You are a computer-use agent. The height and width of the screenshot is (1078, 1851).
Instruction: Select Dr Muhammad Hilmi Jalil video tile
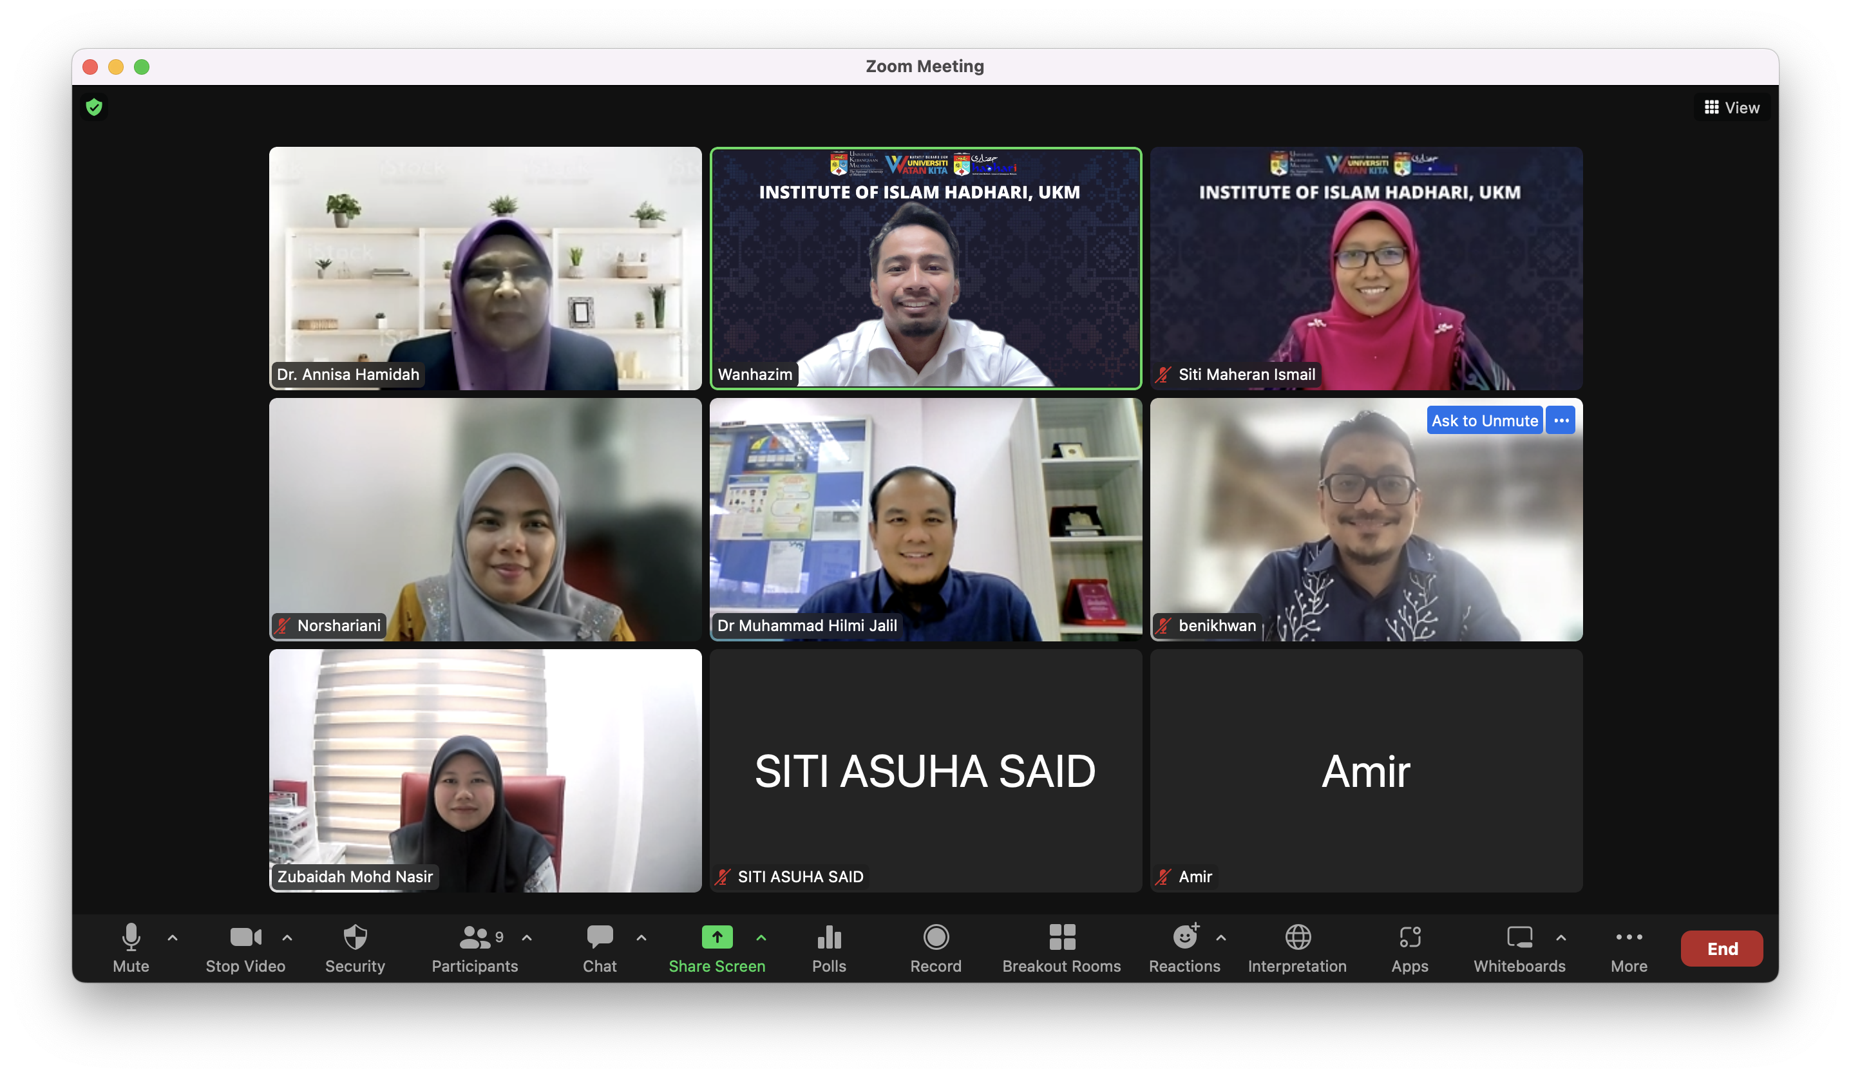(925, 519)
